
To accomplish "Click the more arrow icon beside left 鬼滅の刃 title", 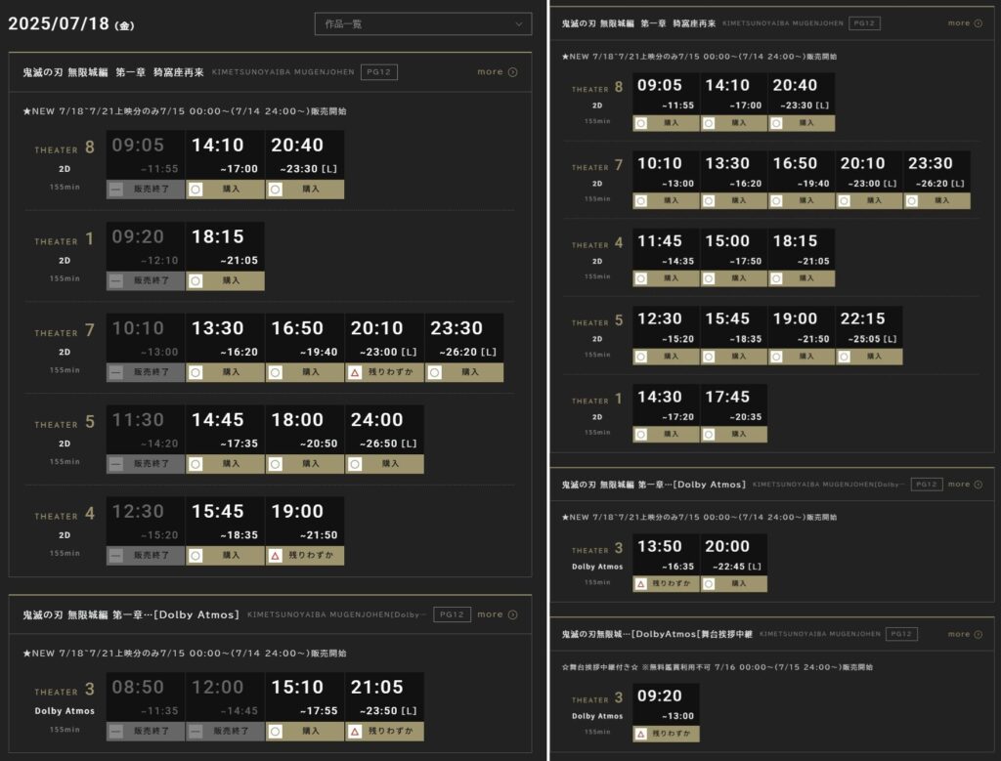I will (513, 72).
